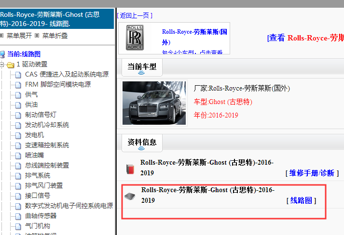Click the document icon beside 供气
344x235 pixels.
click(18, 95)
